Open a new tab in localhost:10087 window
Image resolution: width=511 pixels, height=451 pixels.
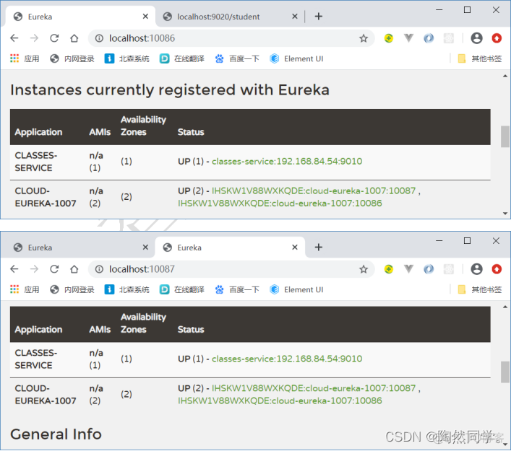pyautogui.click(x=319, y=248)
